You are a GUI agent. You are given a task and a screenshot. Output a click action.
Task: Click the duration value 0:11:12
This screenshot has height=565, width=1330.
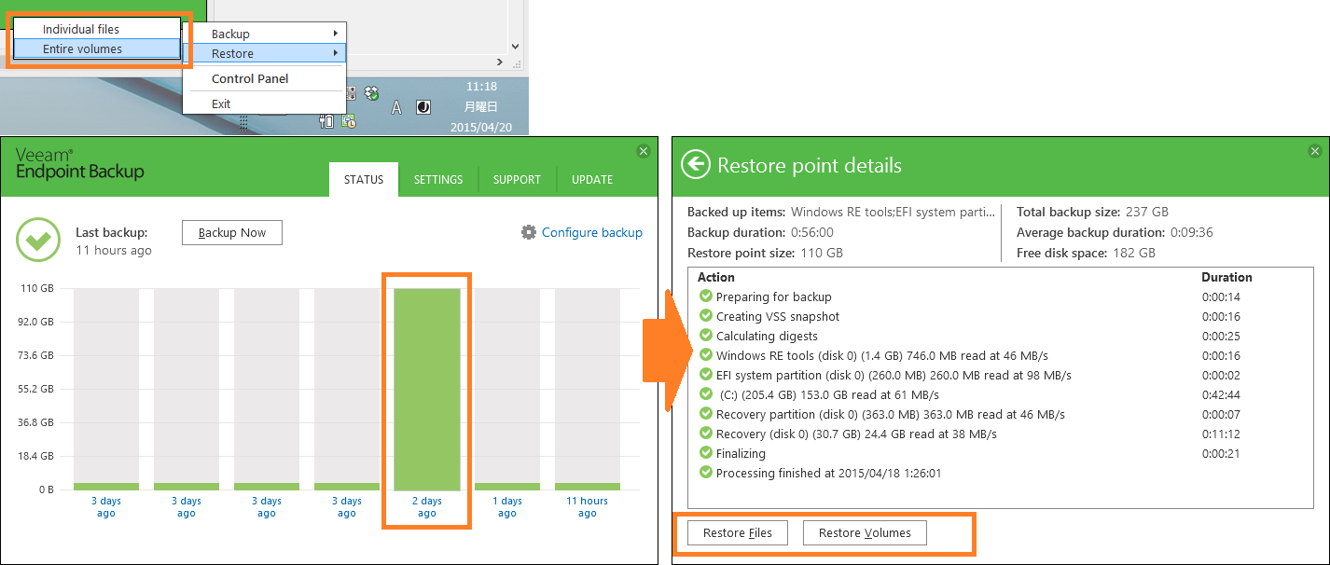[x=1221, y=434]
